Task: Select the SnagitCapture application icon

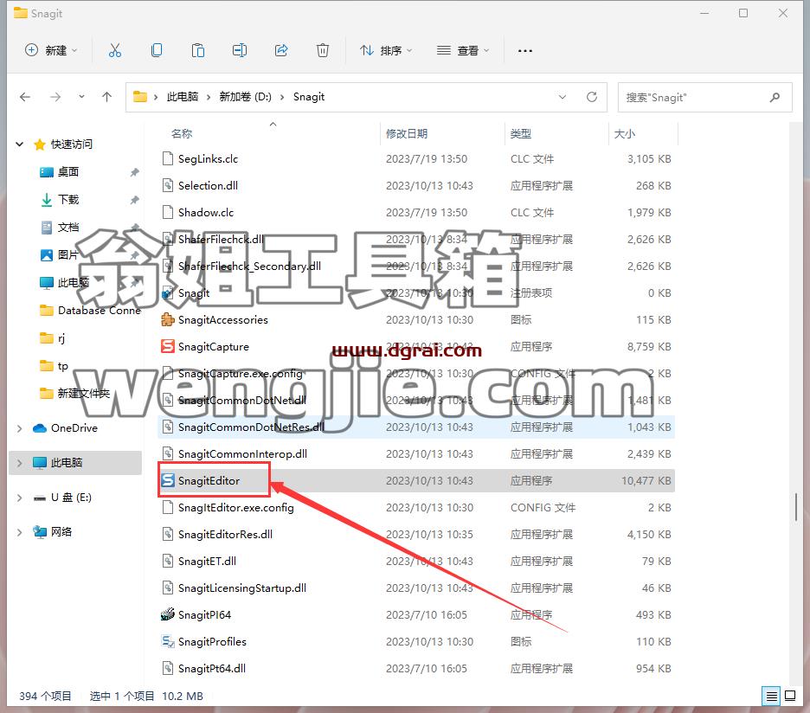Action: click(168, 346)
